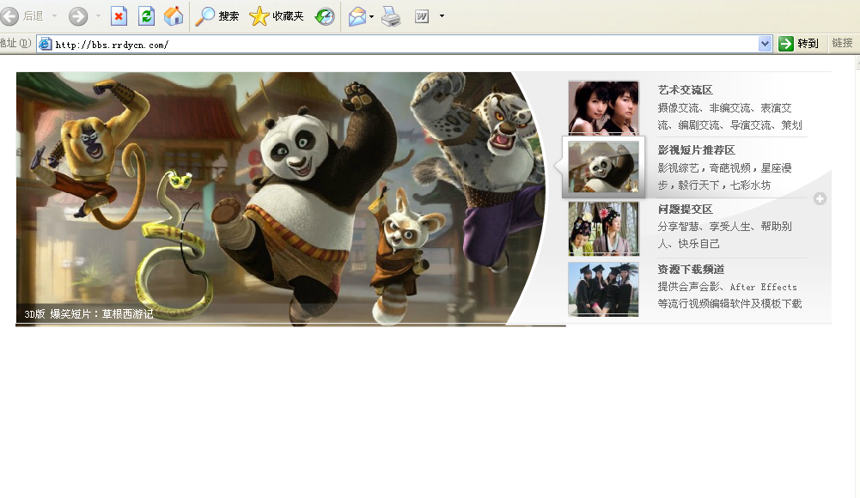The image size is (860, 498).
Task: Expand the Edit with Word dropdown arrow
Action: tap(442, 16)
